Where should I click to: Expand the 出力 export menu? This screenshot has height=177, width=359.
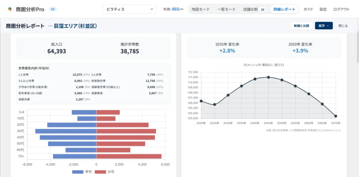pyautogui.click(x=324, y=26)
